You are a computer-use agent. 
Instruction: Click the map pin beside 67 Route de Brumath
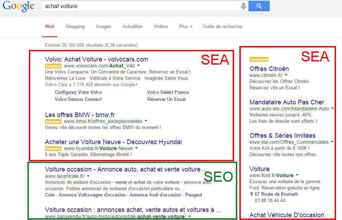click(x=251, y=194)
